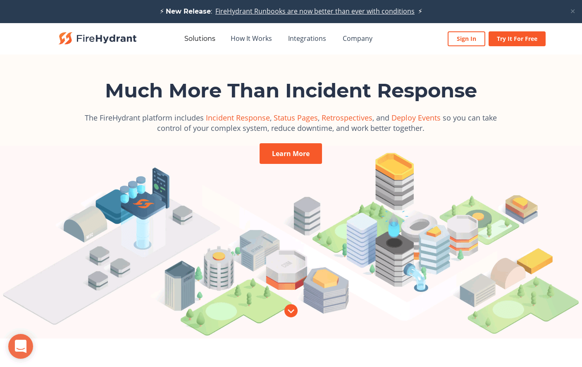582x367 pixels.
Task: Click the Learn More button
Action: pos(291,154)
